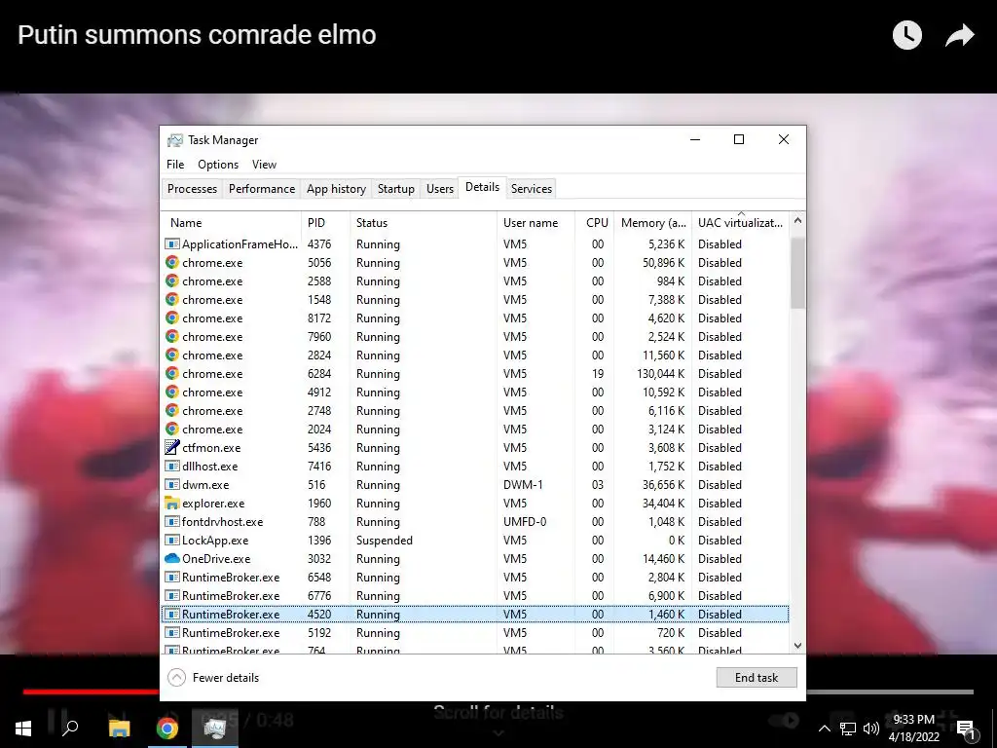Click the scrollbar down arrow
Image resolution: width=997 pixels, height=748 pixels.
click(x=798, y=646)
